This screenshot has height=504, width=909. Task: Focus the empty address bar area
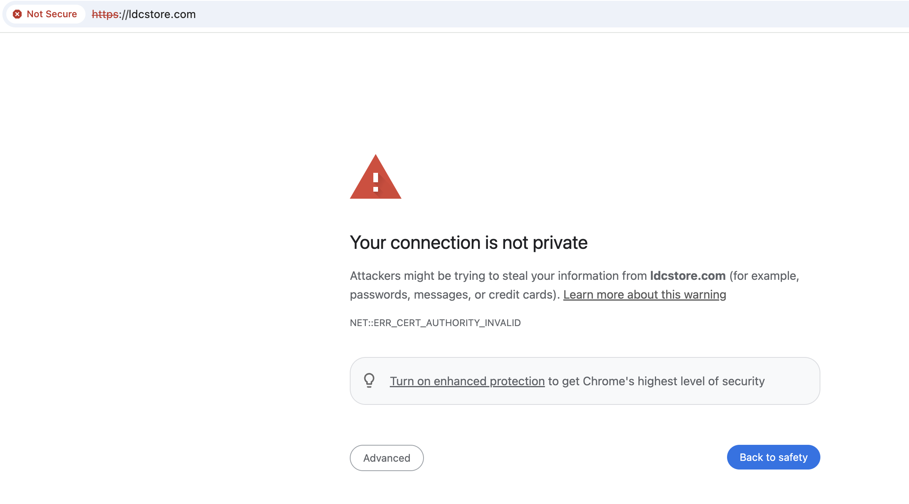coord(549,14)
